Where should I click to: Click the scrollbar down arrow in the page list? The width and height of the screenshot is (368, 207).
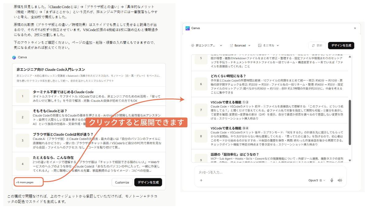[x=350, y=160]
